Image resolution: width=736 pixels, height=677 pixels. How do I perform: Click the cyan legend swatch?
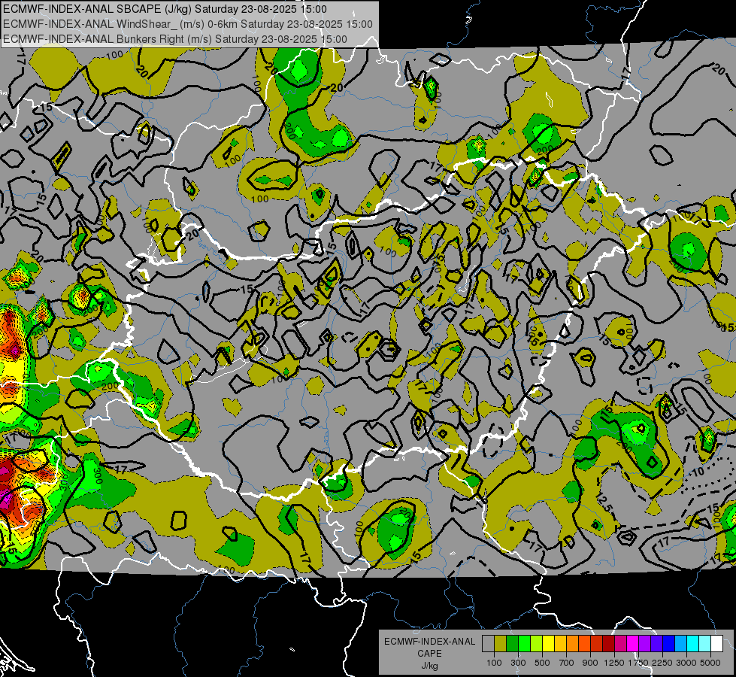click(693, 644)
